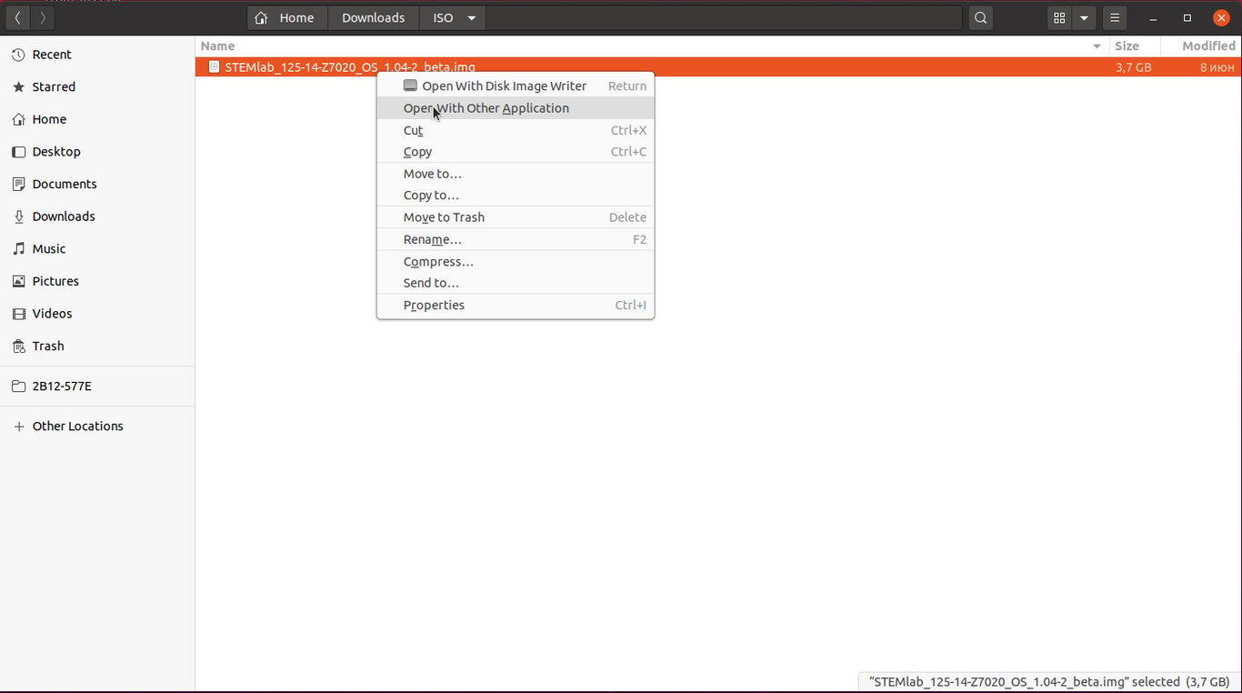The image size is (1242, 693).
Task: Click the Home house icon in sidebar
Action: [x=18, y=119]
